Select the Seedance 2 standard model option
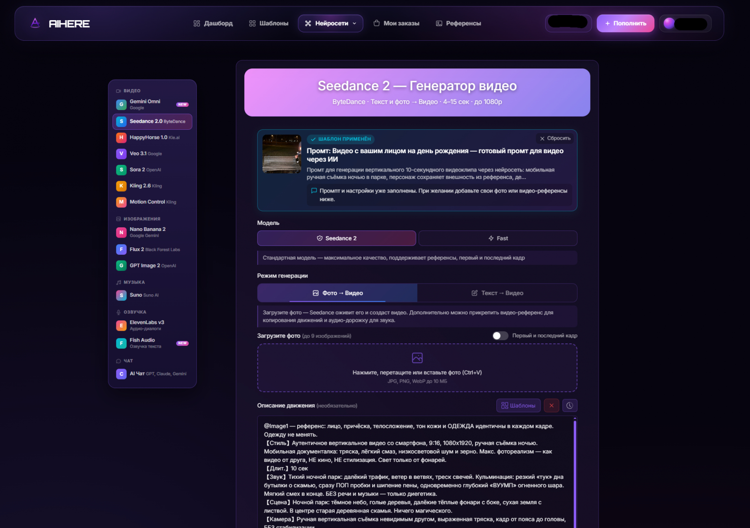 coord(337,238)
